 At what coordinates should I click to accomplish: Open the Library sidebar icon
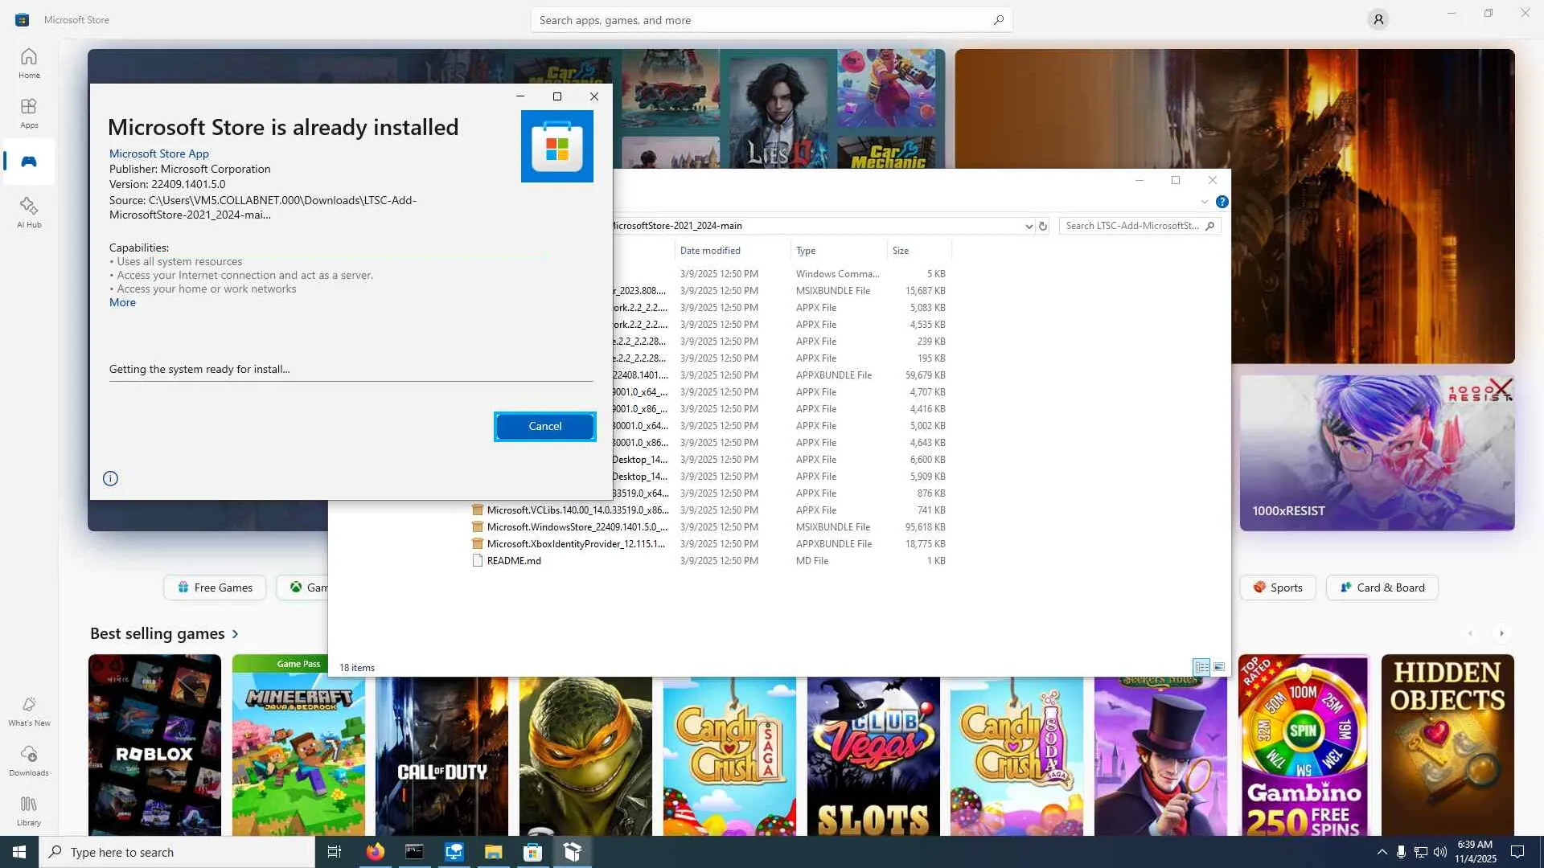pos(29,811)
